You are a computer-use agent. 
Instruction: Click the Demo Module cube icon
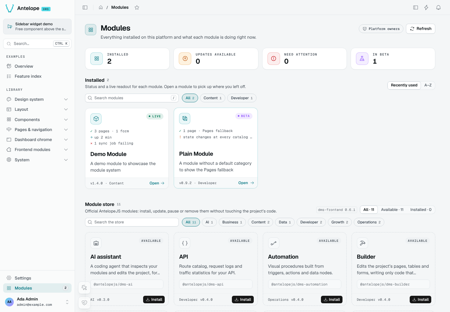coord(96,119)
